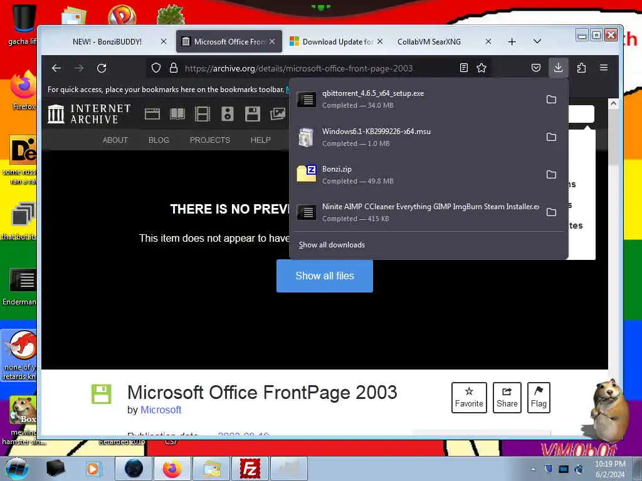
Task: Click the Share button
Action: tap(507, 398)
